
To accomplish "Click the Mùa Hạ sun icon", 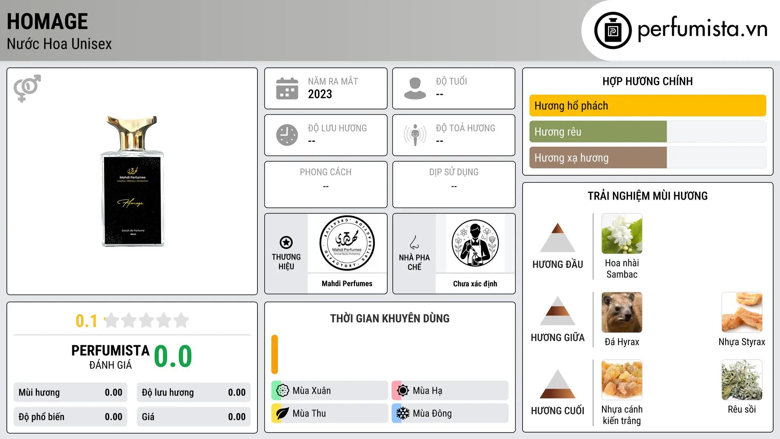I will pos(403,391).
